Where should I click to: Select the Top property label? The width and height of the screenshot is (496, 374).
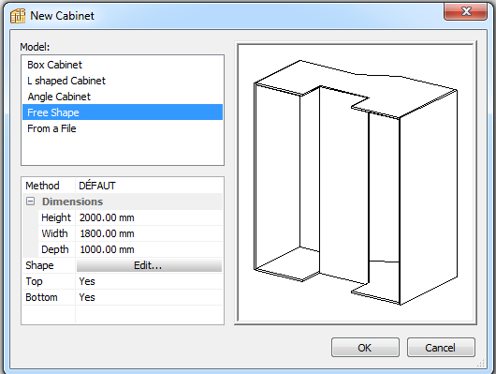click(x=34, y=281)
